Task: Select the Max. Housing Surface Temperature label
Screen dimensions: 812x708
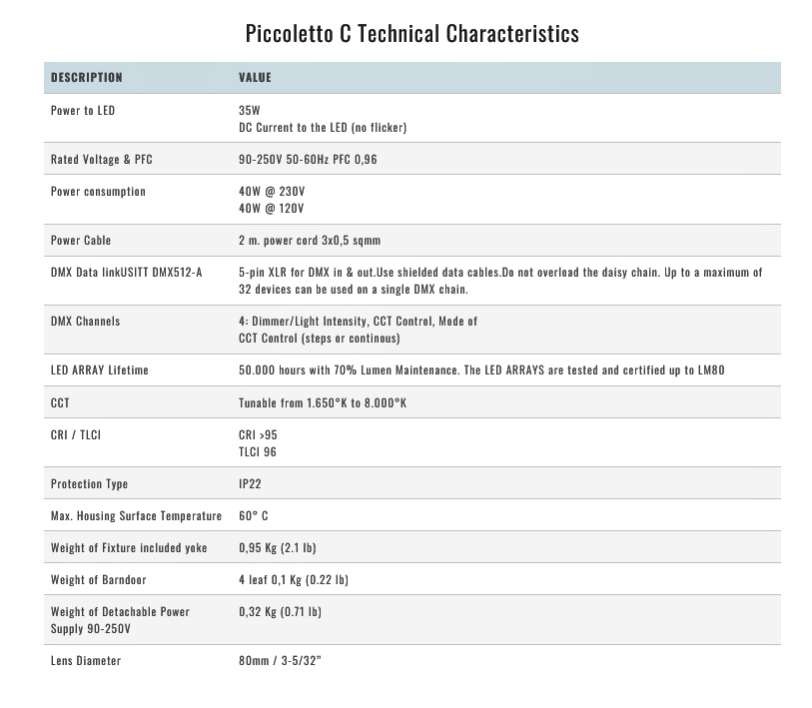Action: [x=136, y=515]
